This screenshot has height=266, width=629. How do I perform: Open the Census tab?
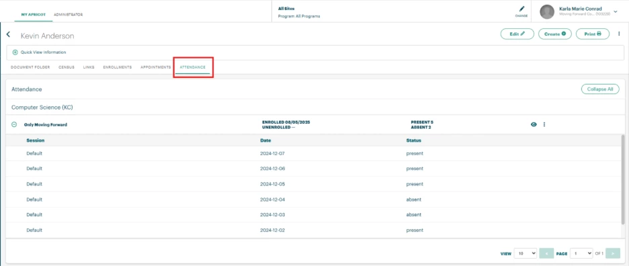pos(67,67)
